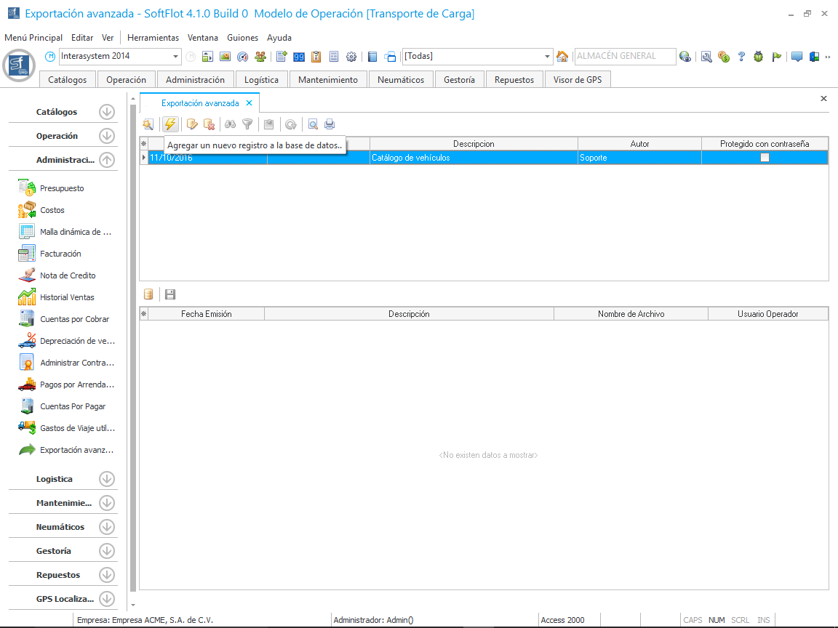
Task: Open the Herramientas menu
Action: (x=153, y=38)
